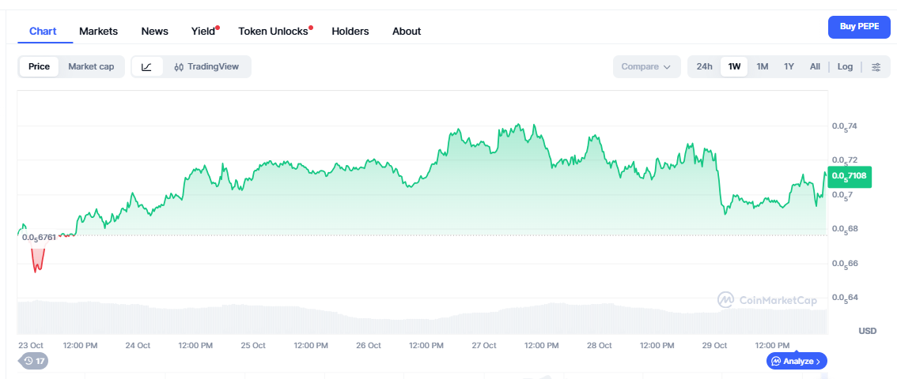Select the 1M time range
Screen dimensions: 897x379
click(762, 67)
